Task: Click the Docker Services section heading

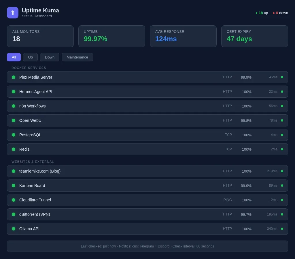Action: [x=29, y=68]
